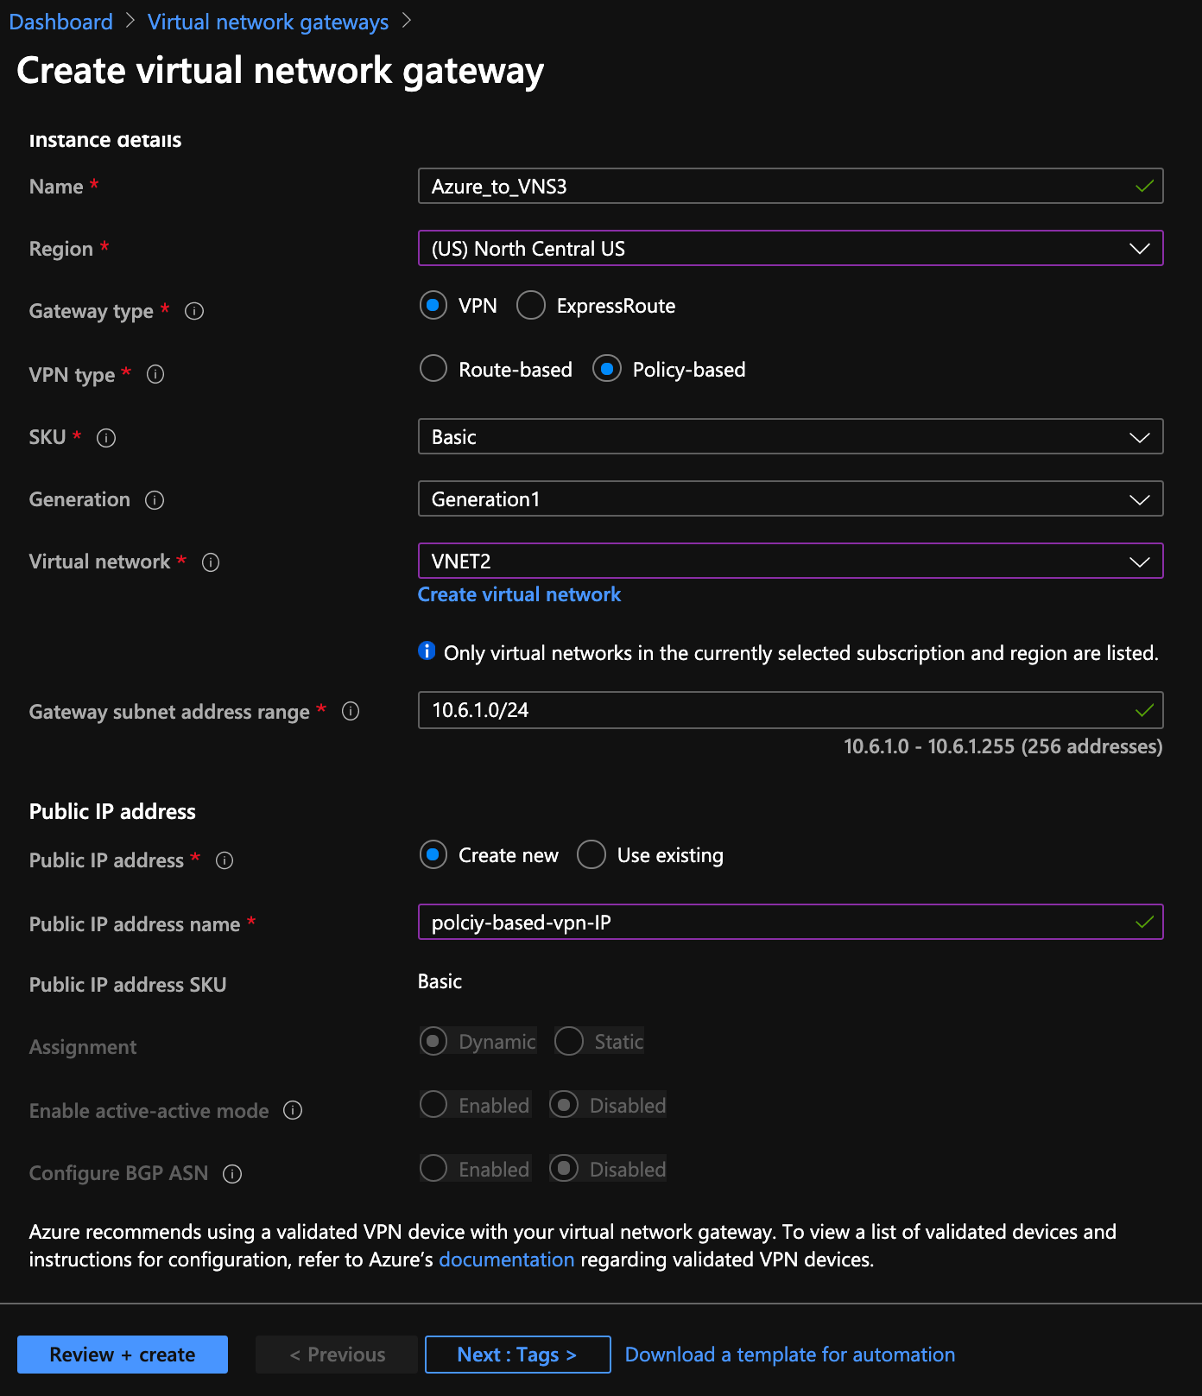Select Disabled for Configure BGP ASN
The height and width of the screenshot is (1396, 1202).
coord(564,1169)
